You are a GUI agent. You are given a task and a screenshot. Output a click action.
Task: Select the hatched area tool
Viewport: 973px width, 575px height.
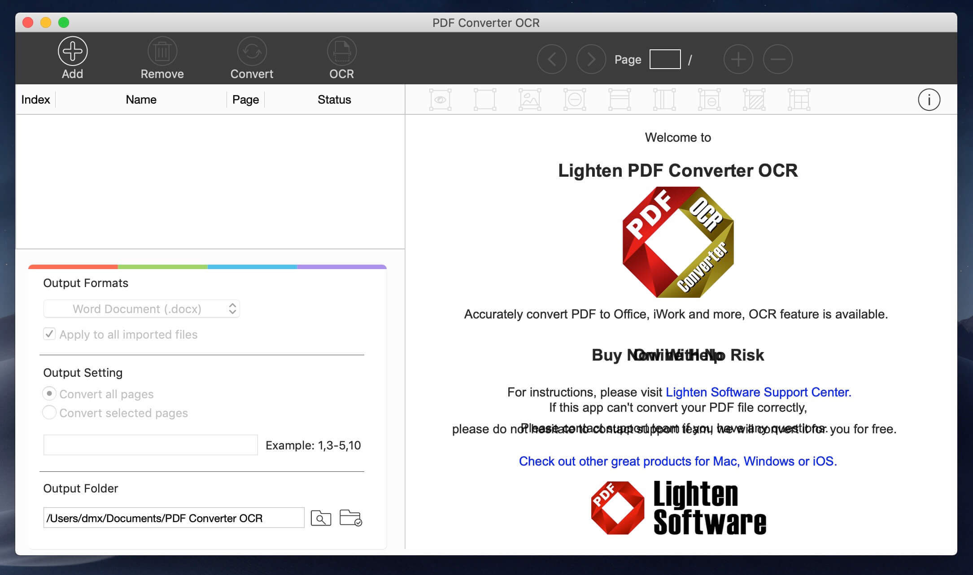pos(754,100)
